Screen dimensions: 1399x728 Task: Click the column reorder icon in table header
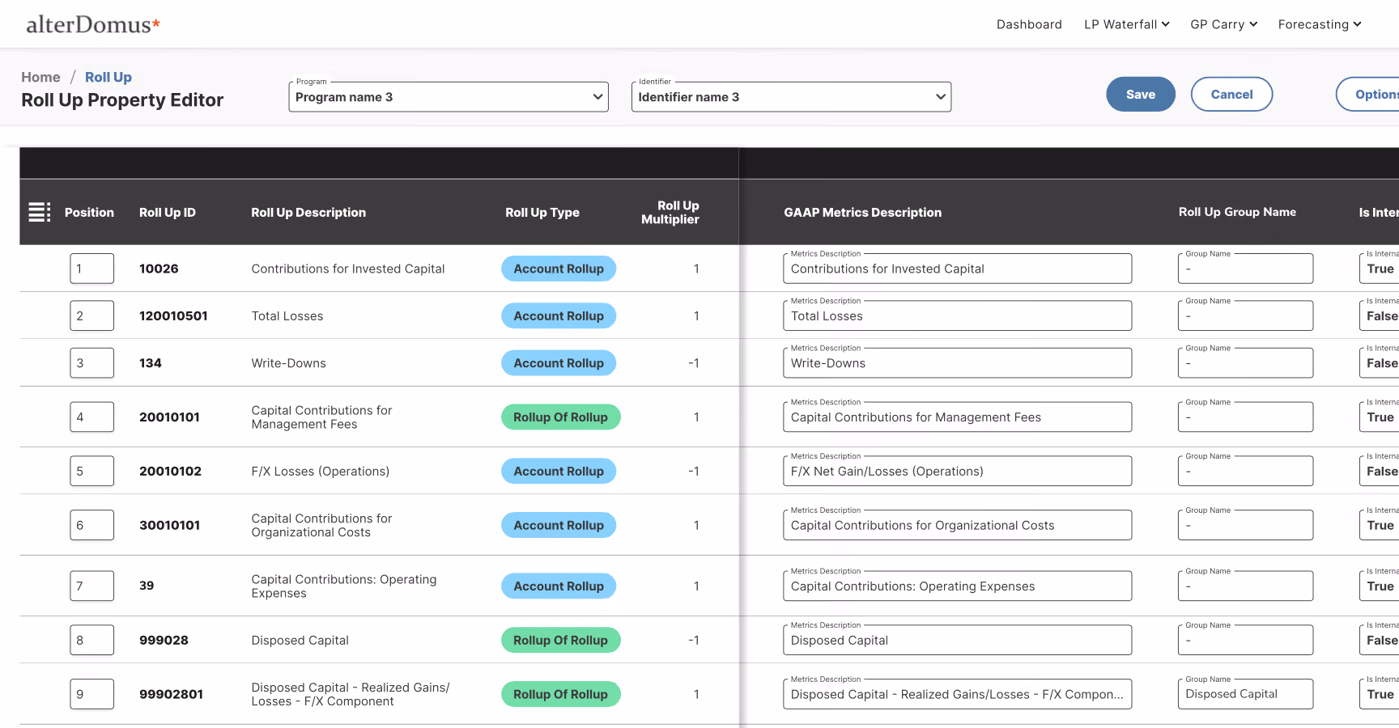coord(40,212)
